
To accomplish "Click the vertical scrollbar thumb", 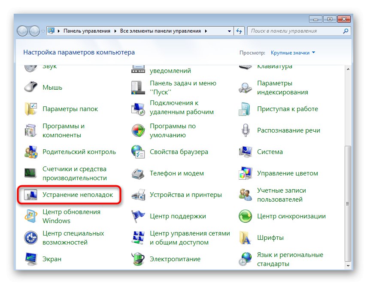I will point(348,203).
